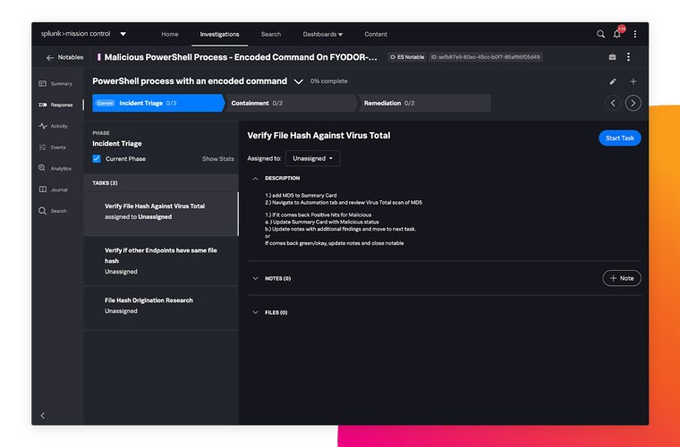
Task: Add response plan with plus icon
Action: point(633,81)
